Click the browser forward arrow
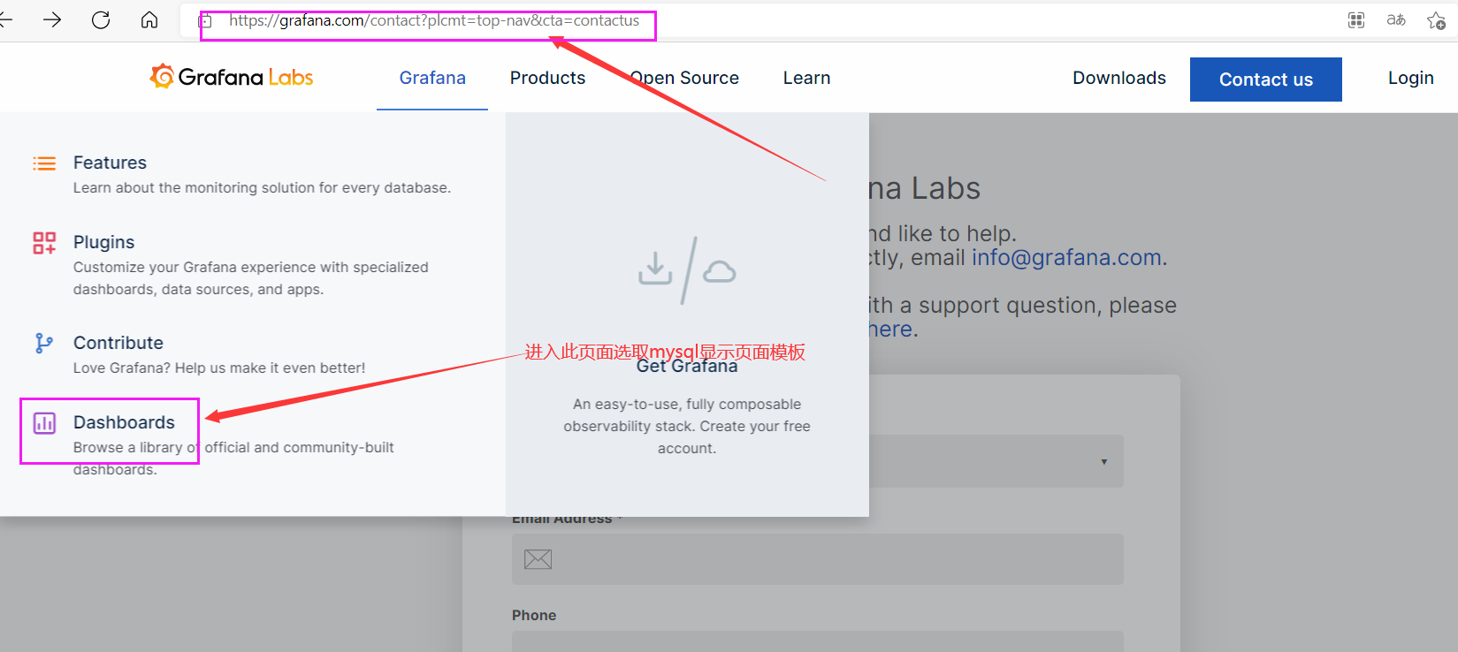Image resolution: width=1458 pixels, height=652 pixels. click(52, 20)
